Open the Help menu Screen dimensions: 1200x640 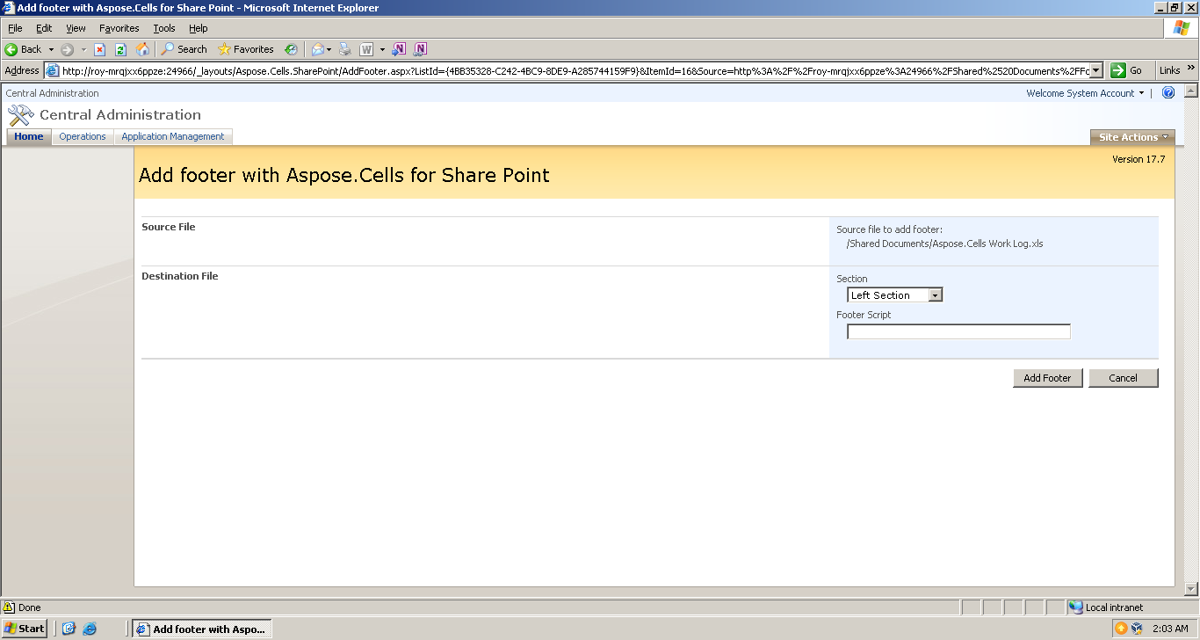(198, 28)
